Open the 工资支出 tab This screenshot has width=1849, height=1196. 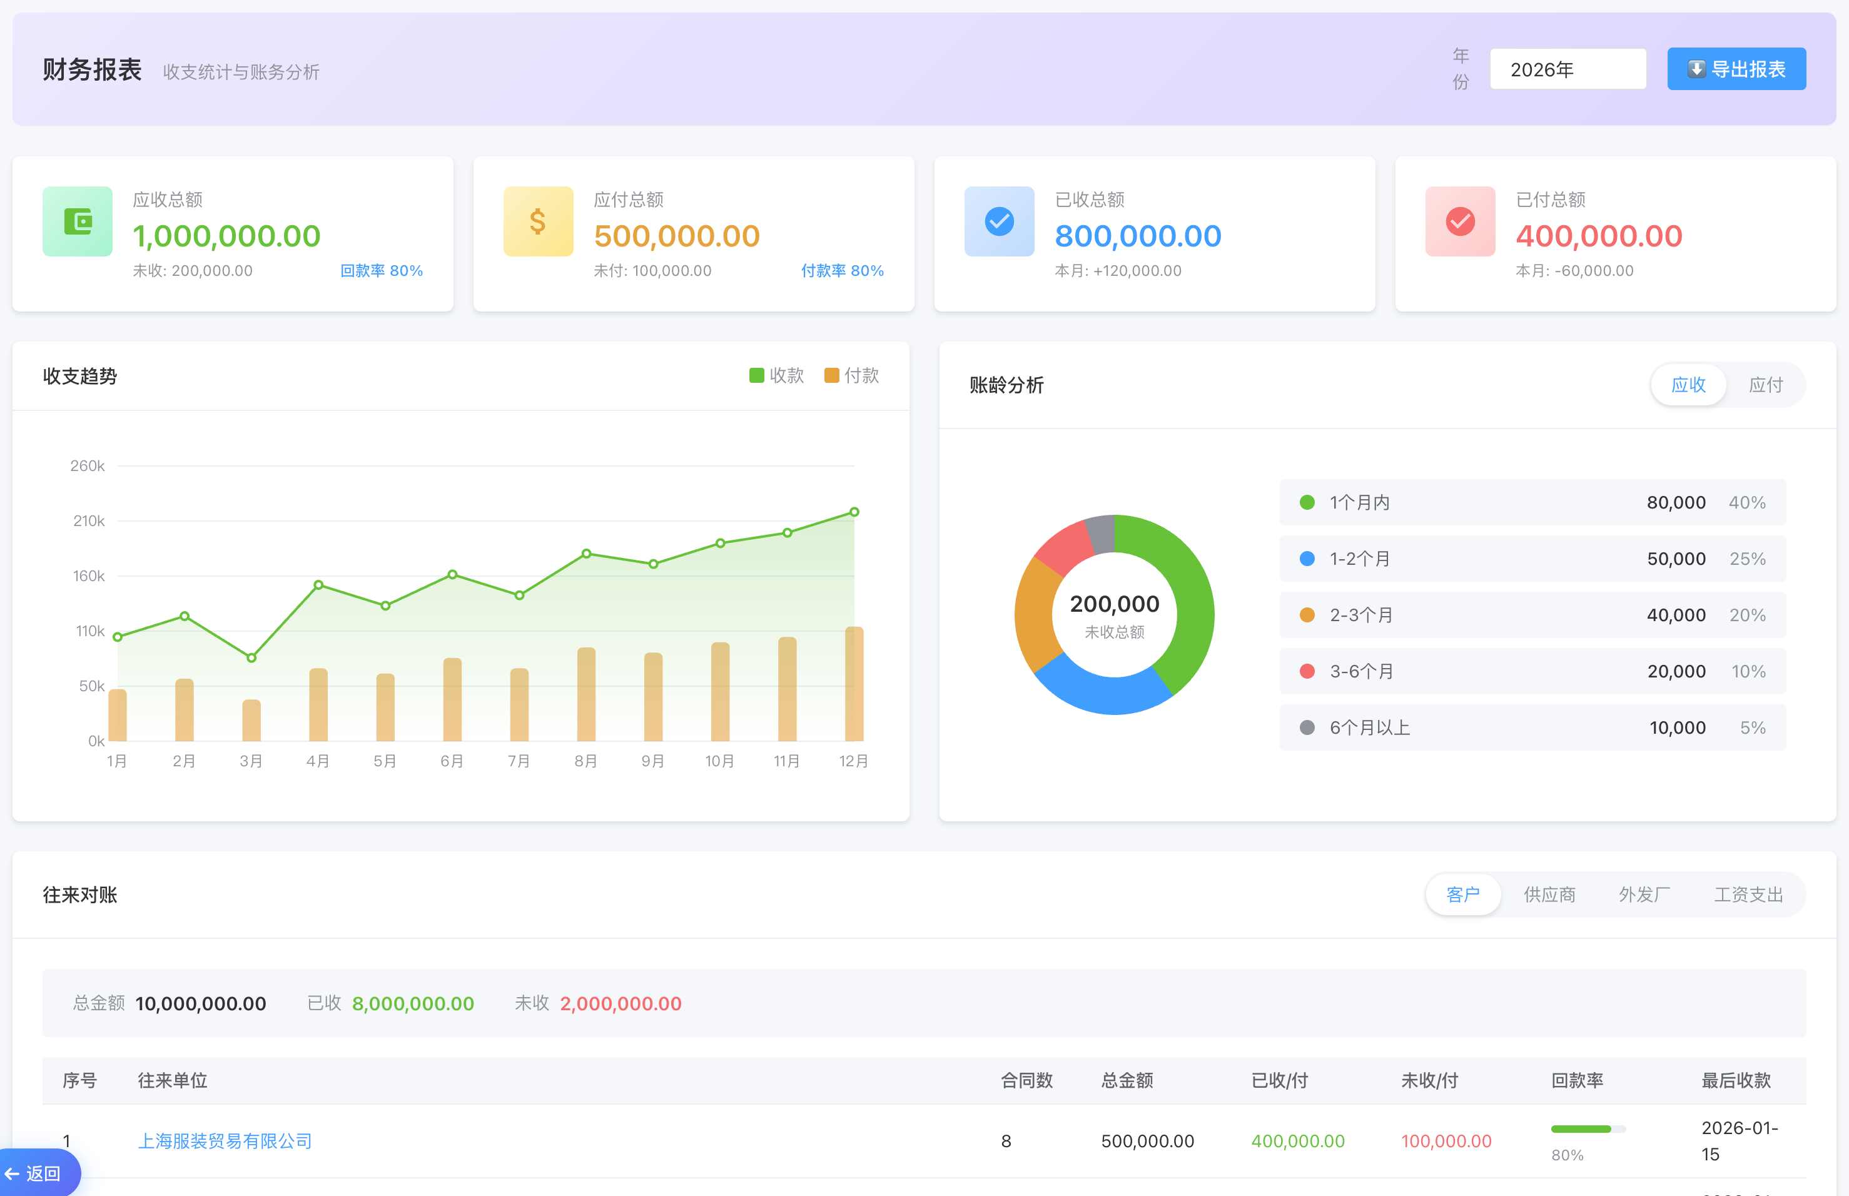coord(1748,894)
